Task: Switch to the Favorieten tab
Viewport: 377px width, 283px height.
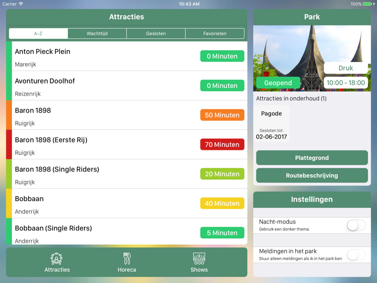Action: (x=215, y=33)
